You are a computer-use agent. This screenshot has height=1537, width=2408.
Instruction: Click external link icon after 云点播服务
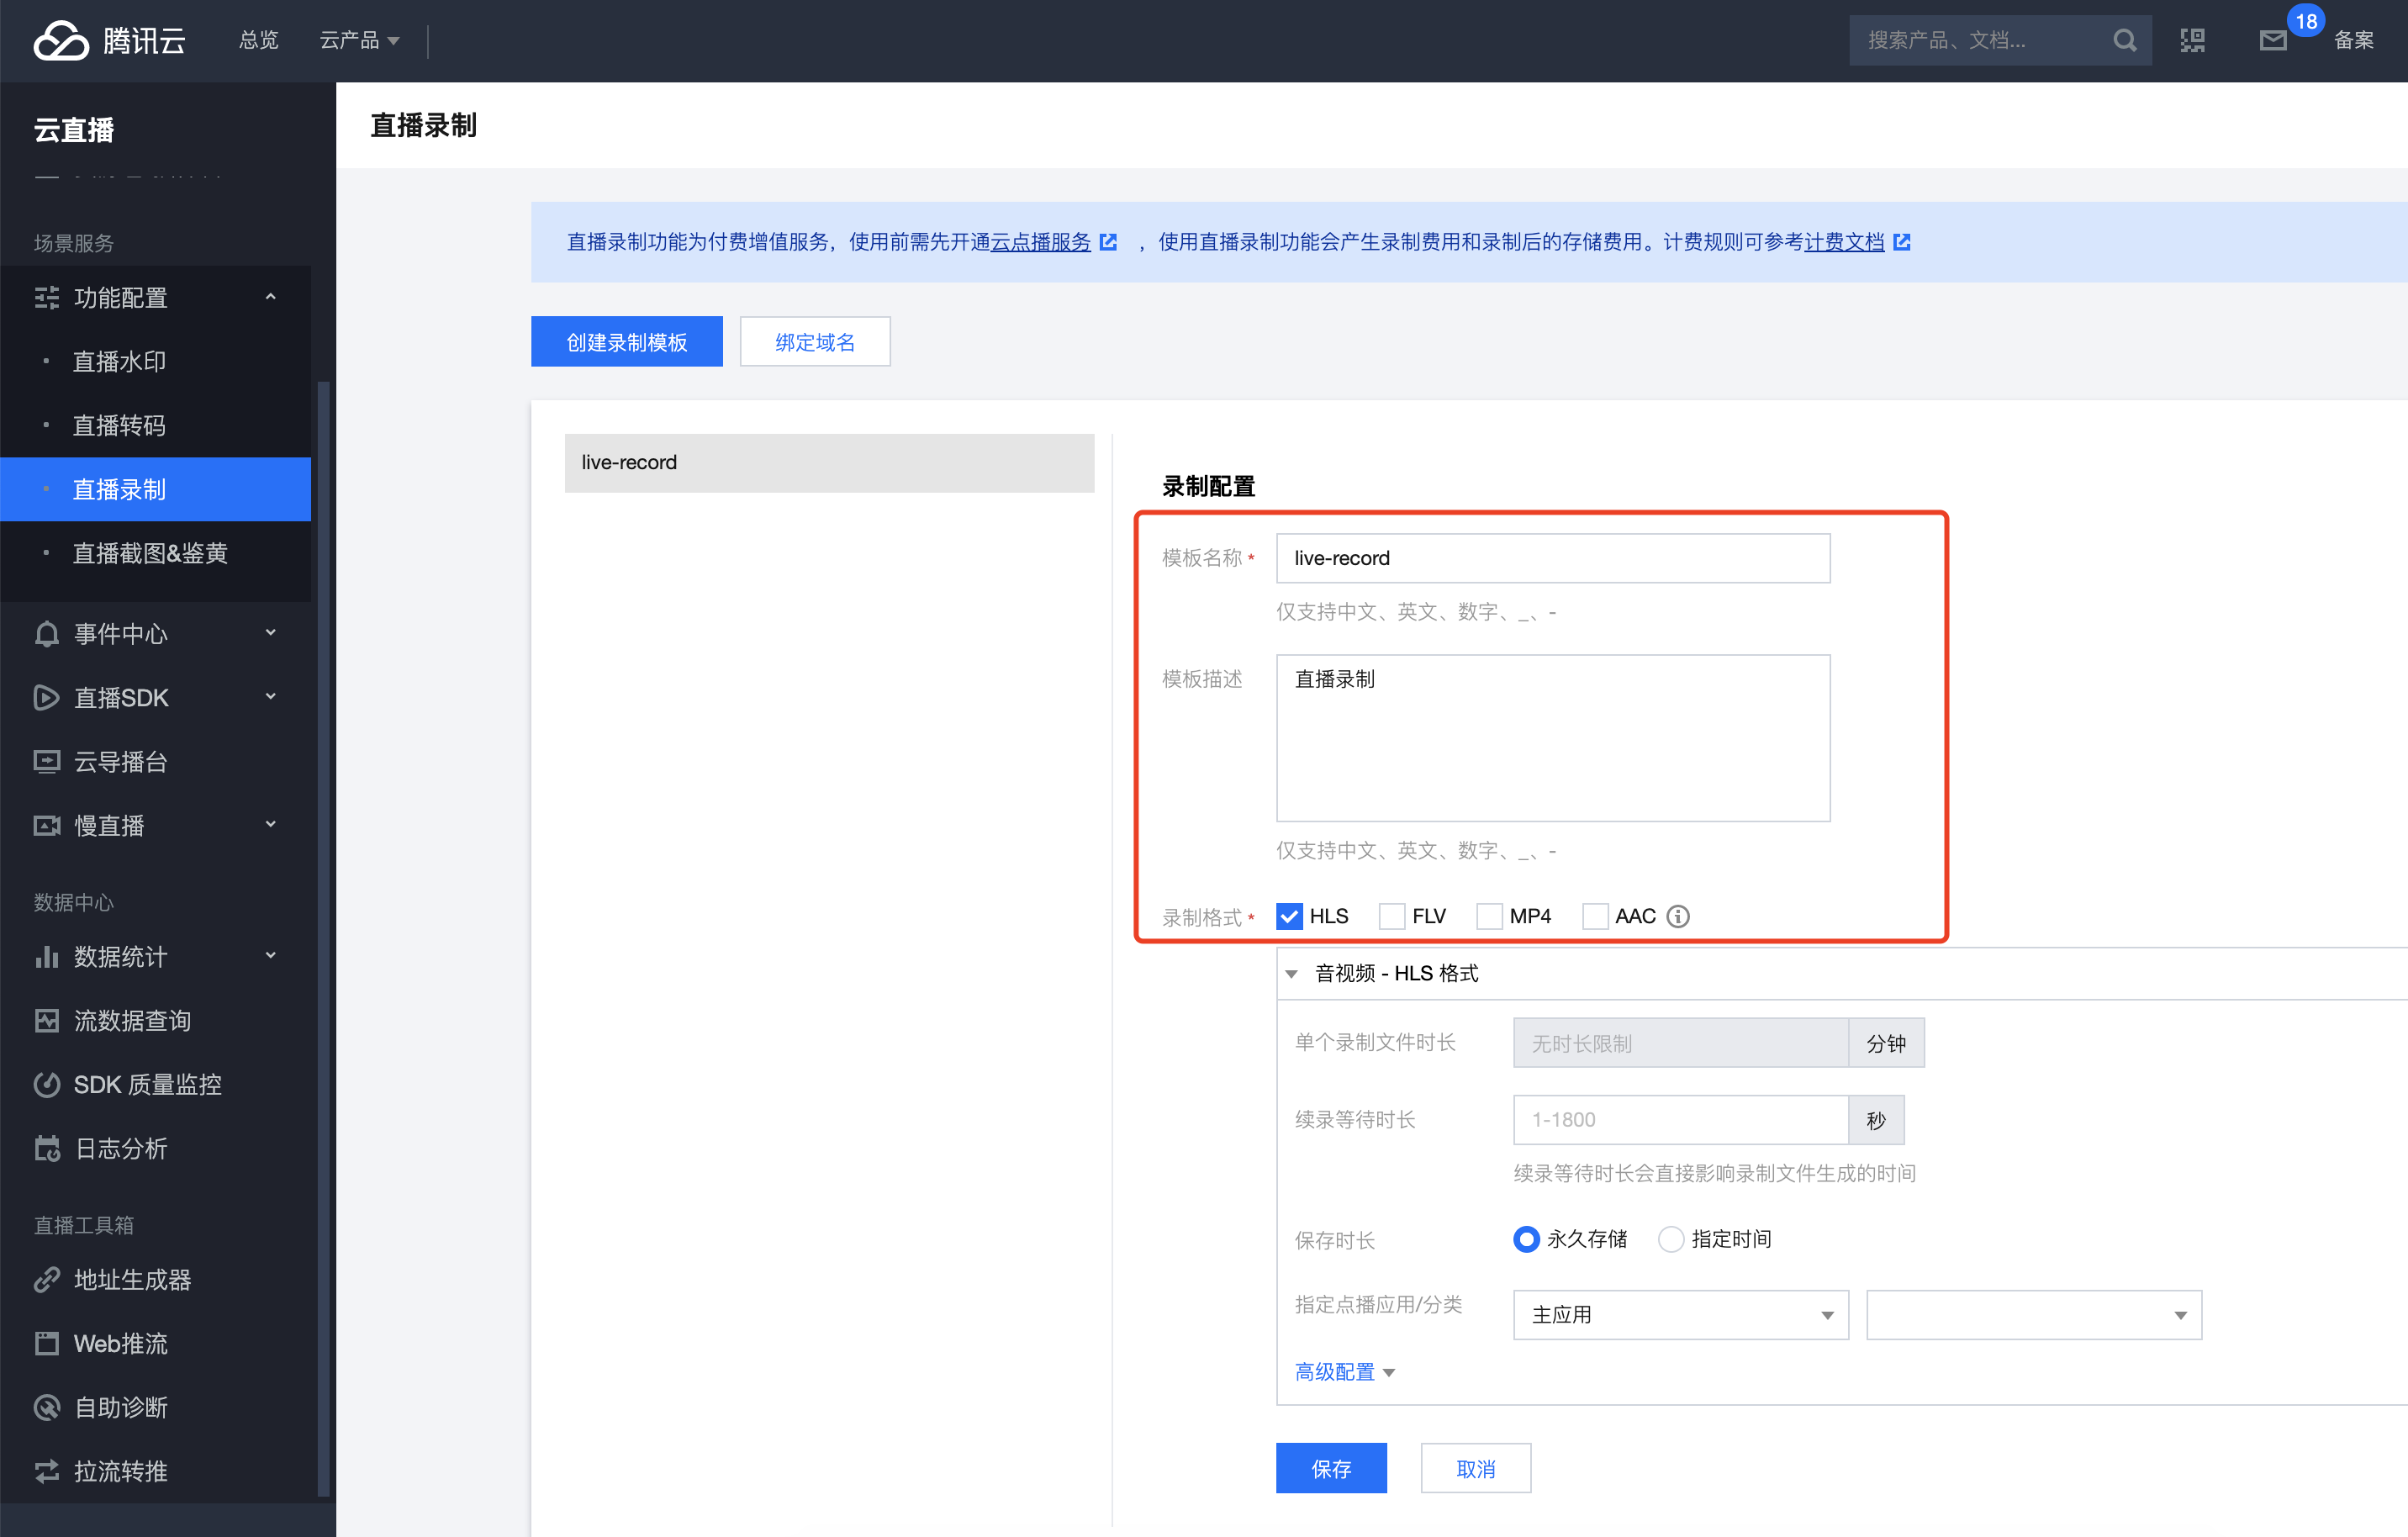1108,242
